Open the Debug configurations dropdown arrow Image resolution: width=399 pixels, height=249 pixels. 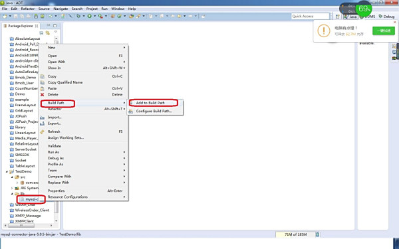(x=84, y=16)
